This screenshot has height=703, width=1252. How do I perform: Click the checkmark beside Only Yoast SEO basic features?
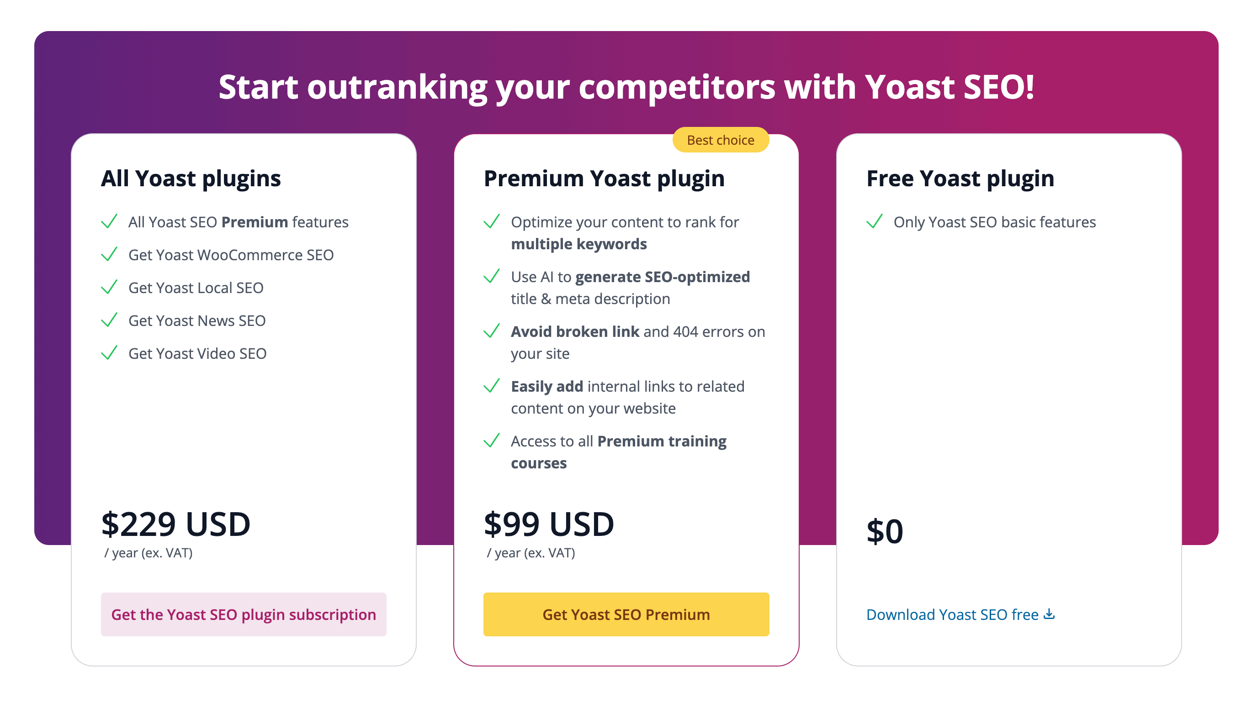click(874, 221)
